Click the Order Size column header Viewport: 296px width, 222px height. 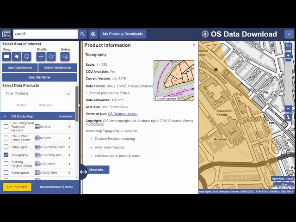(x=45, y=105)
